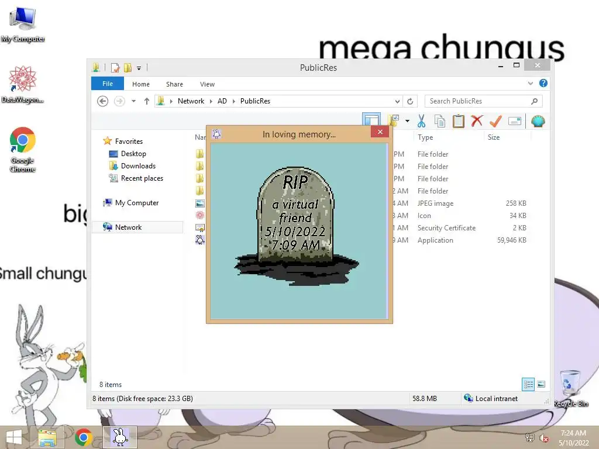Click the clipboard Paste toolbar icon

tap(458, 121)
